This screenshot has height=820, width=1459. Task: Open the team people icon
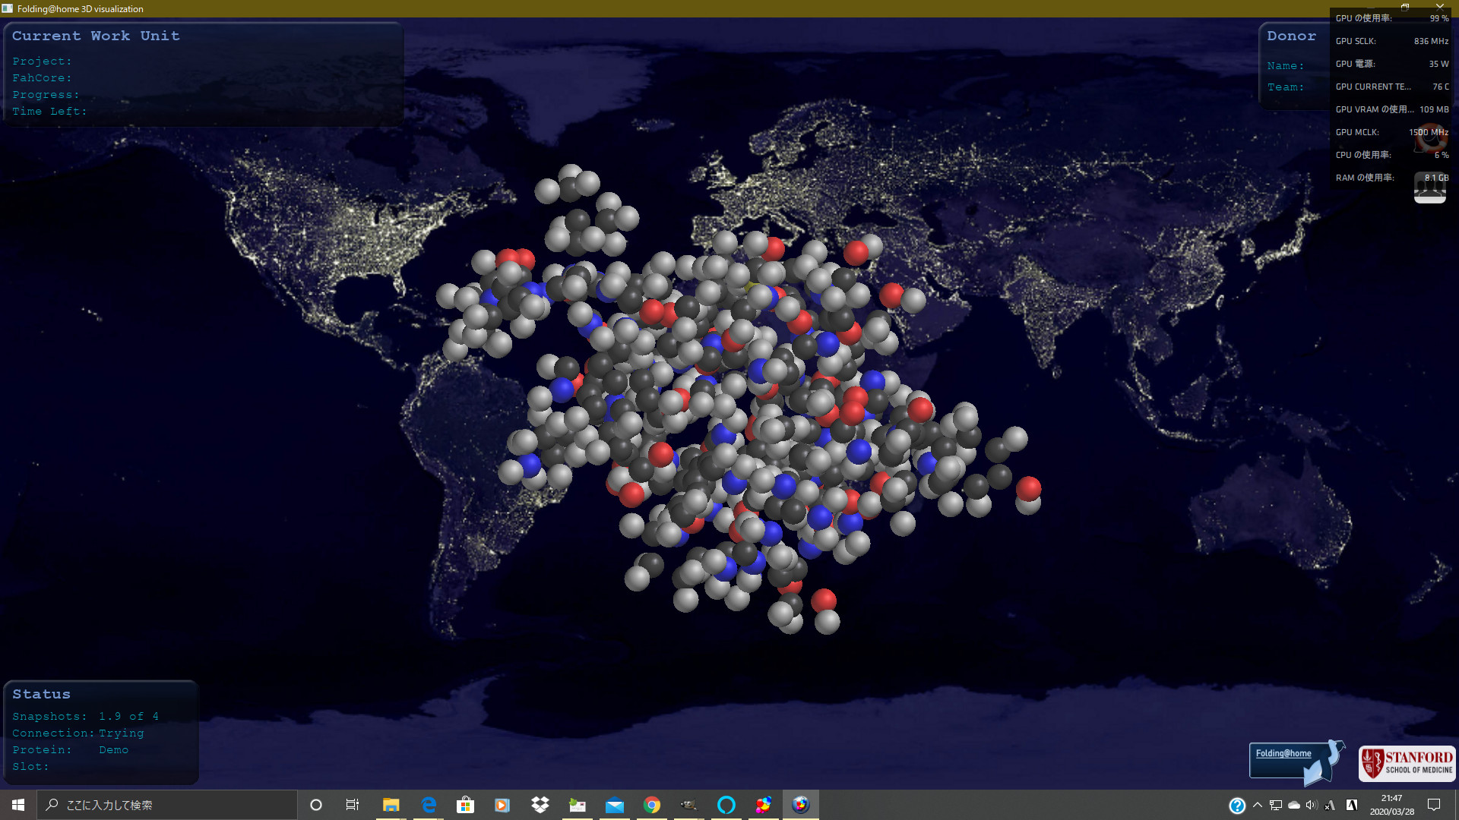click(x=1429, y=187)
